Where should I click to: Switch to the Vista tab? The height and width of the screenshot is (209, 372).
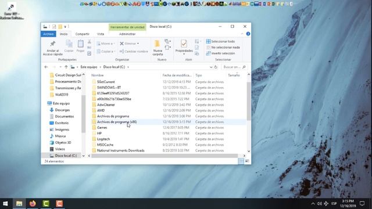(x=101, y=34)
